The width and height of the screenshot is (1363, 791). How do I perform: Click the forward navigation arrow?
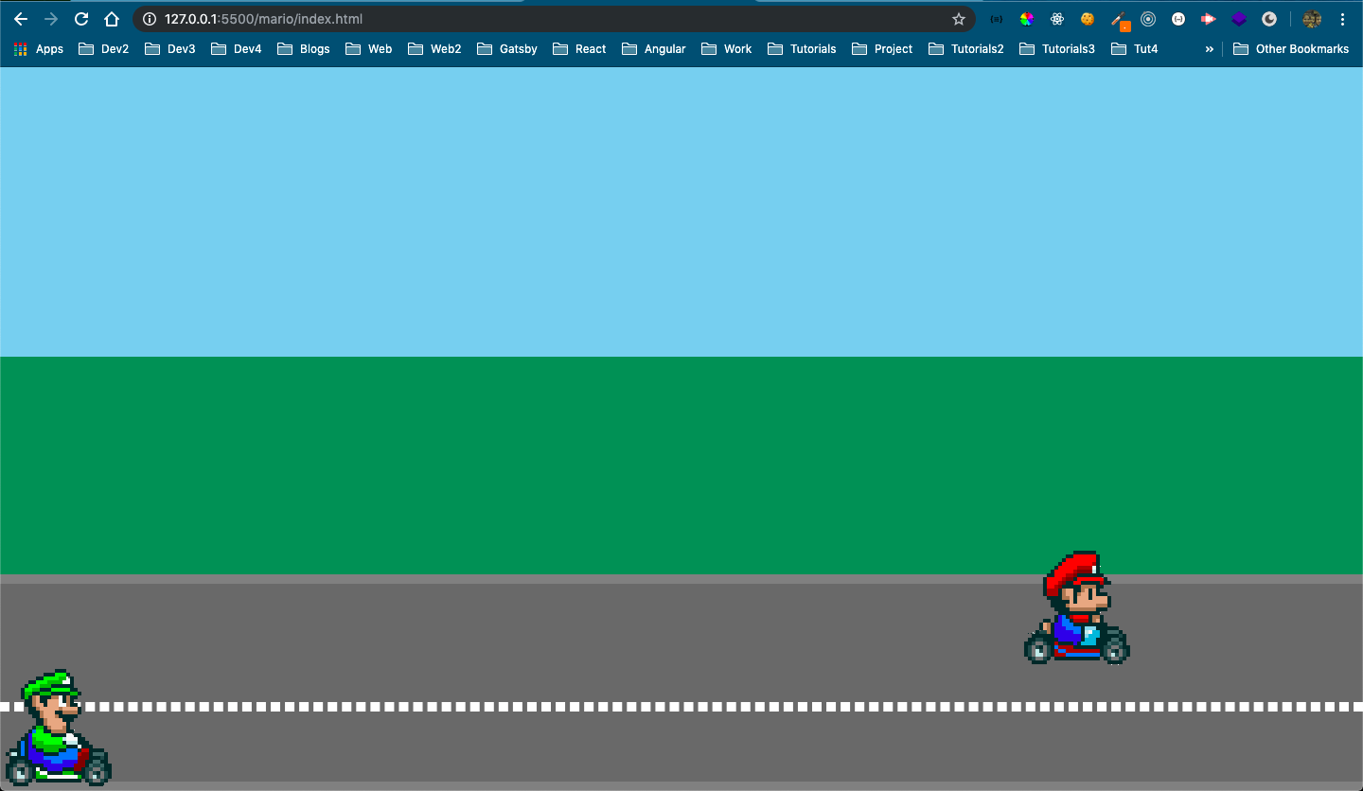pyautogui.click(x=51, y=19)
